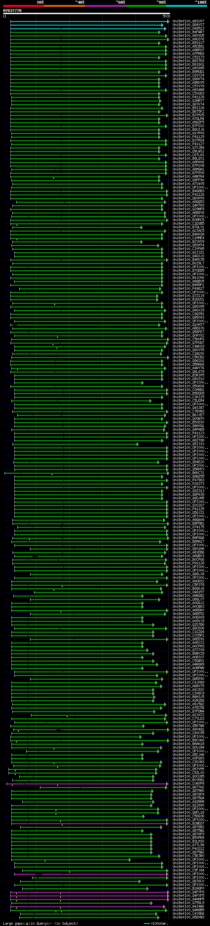Select hit label UniRef100_Q3HRY7
Image resolution: width=210 pixels, height=926 pixels.
188,101
